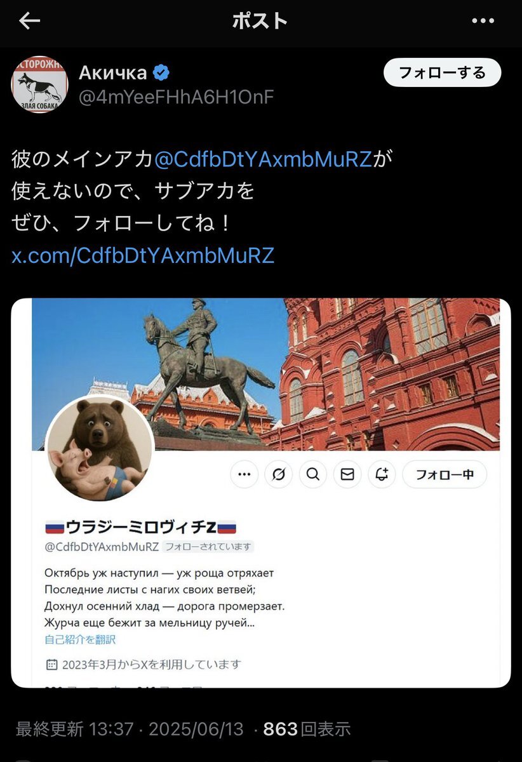Toggle the bell notification icon in the profile

point(382,474)
